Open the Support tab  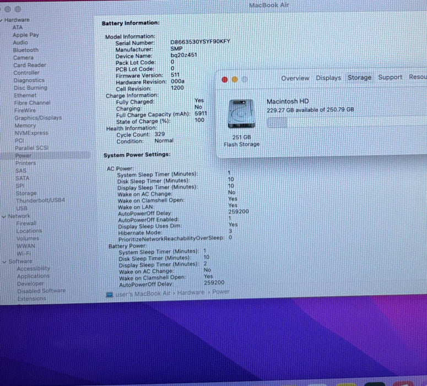tap(390, 77)
